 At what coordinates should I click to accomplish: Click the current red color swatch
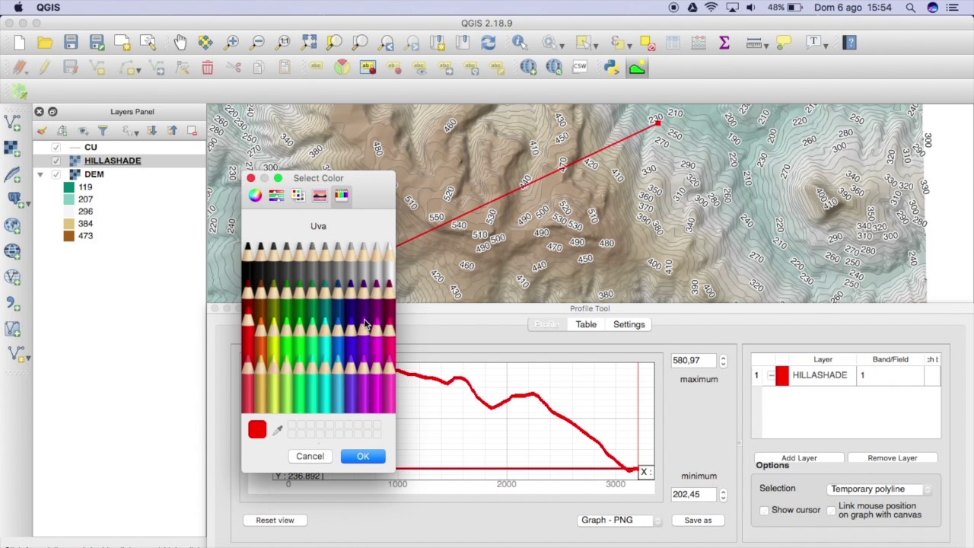tap(257, 430)
